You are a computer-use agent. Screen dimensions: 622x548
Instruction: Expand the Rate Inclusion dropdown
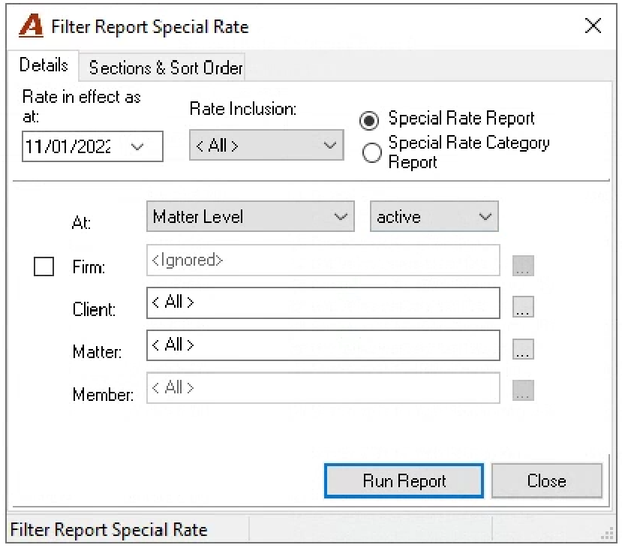(266, 145)
